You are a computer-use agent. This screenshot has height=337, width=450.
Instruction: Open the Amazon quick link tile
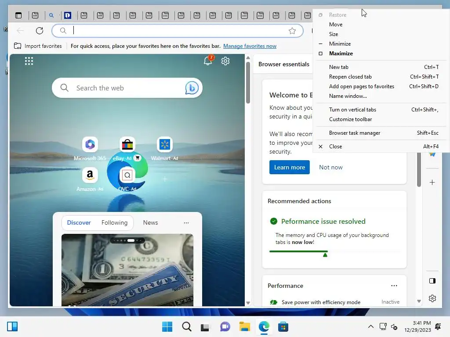pos(90,179)
